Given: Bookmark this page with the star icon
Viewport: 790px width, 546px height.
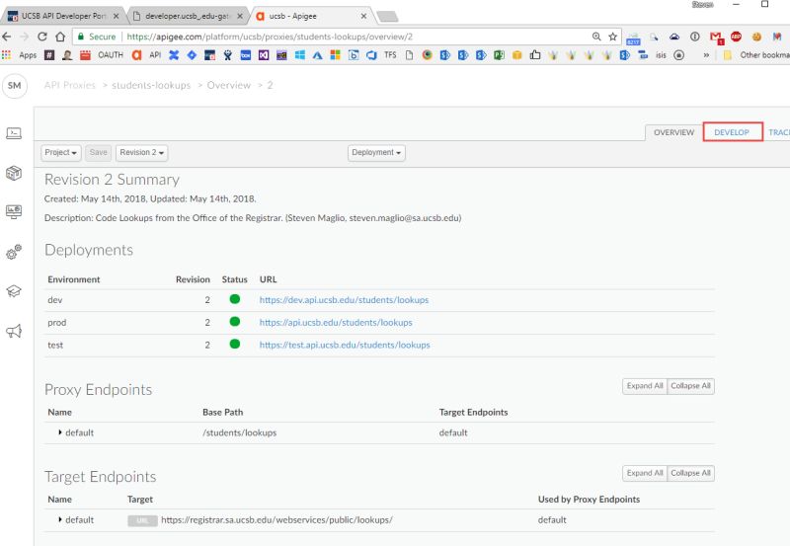Looking at the screenshot, I should 612,37.
